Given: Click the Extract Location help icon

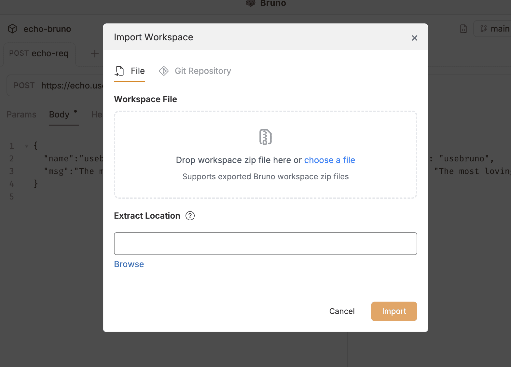Looking at the screenshot, I should tap(190, 216).
